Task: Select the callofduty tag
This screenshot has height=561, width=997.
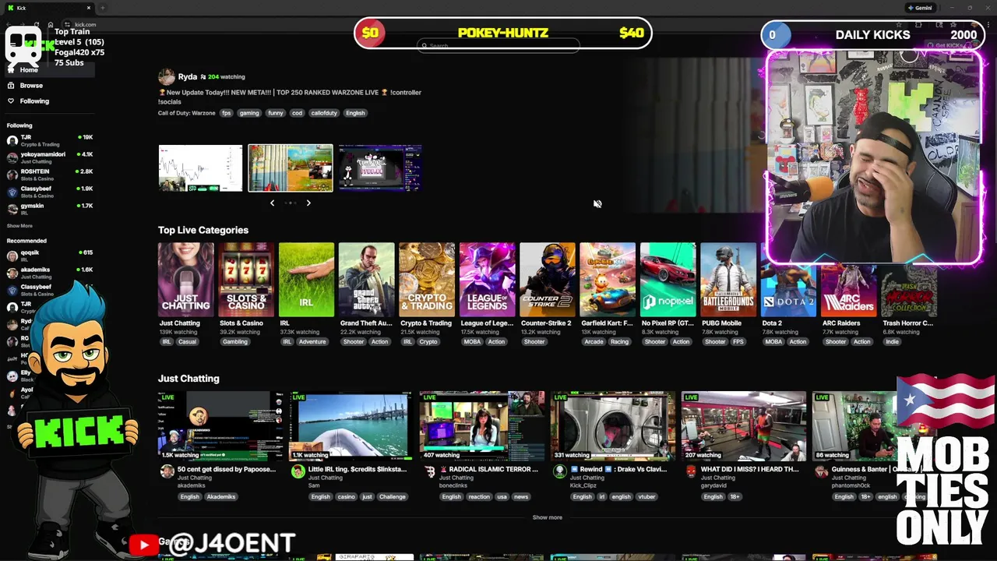Action: (x=324, y=113)
